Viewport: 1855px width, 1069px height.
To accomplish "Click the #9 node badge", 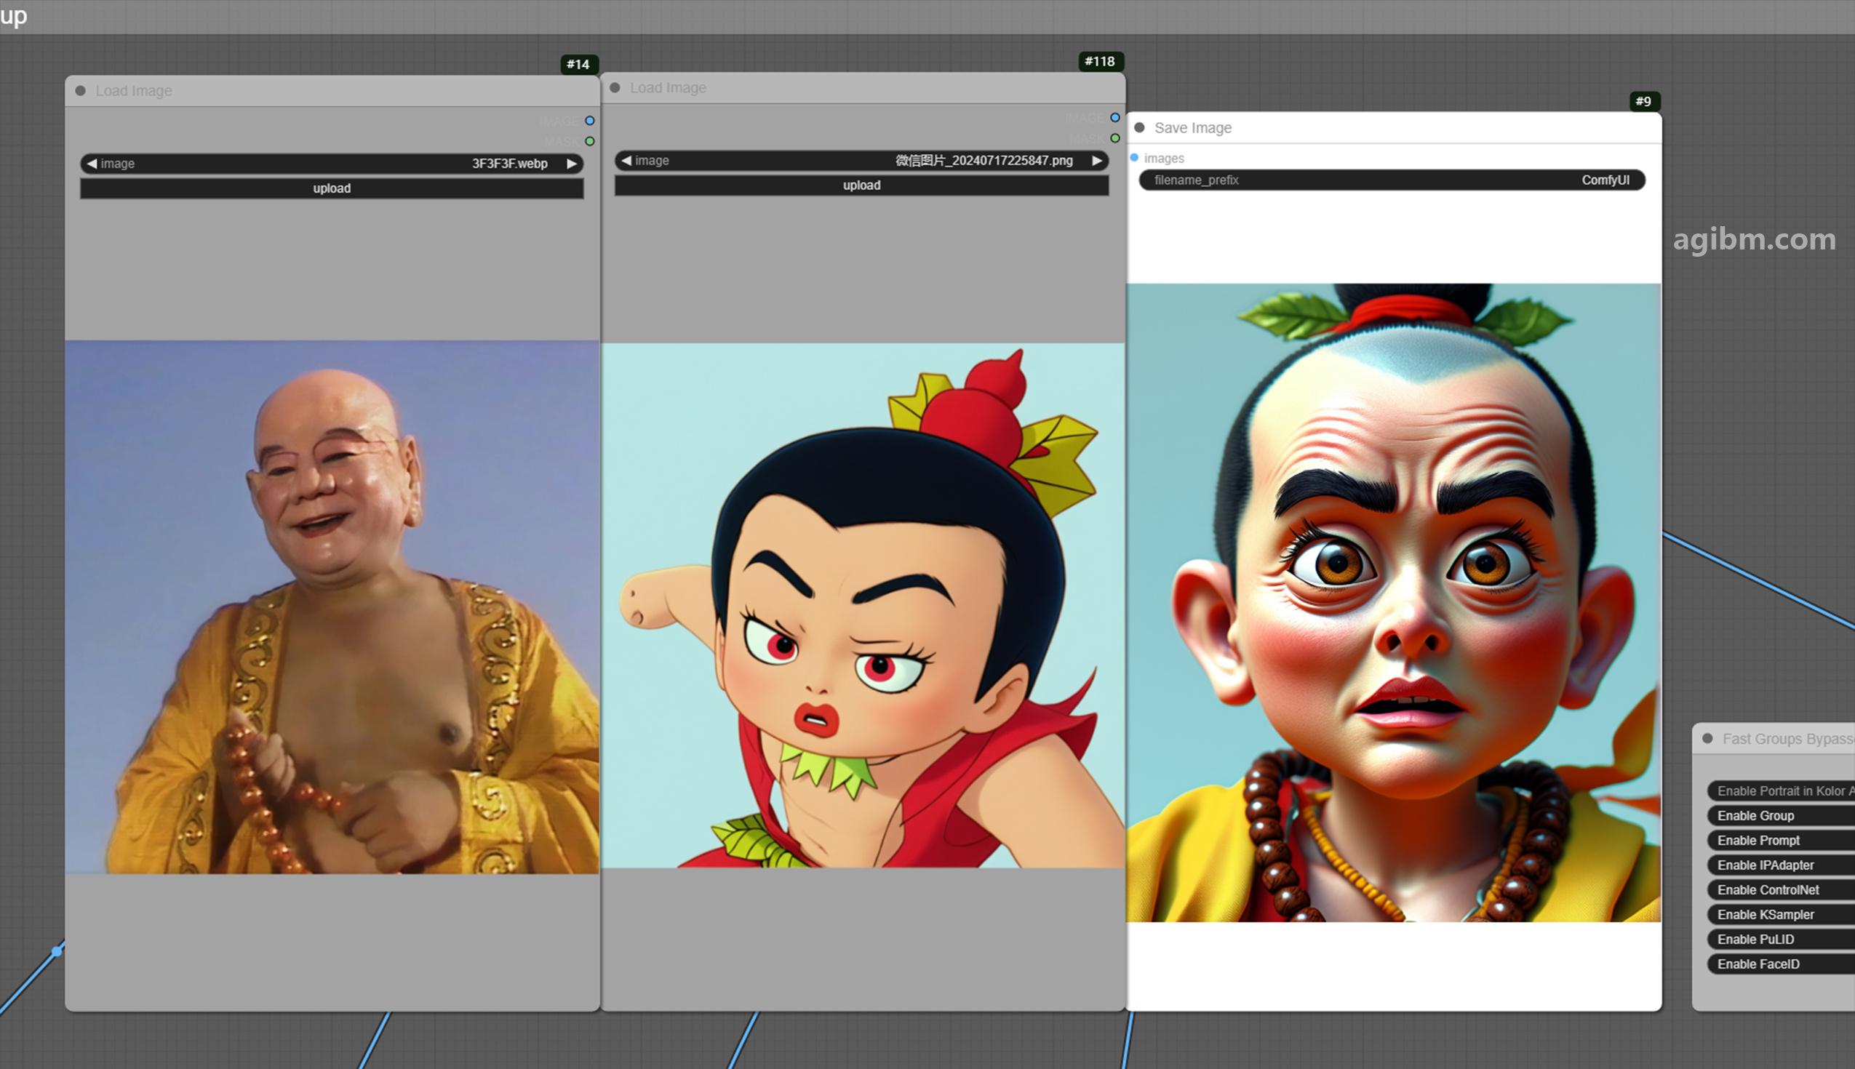I will pos(1643,101).
